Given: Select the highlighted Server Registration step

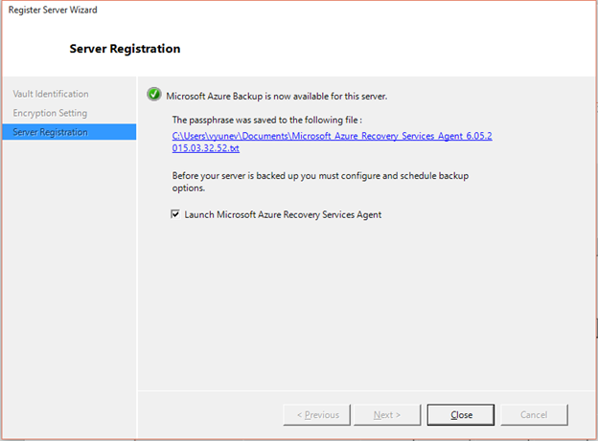Looking at the screenshot, I should click(x=50, y=132).
